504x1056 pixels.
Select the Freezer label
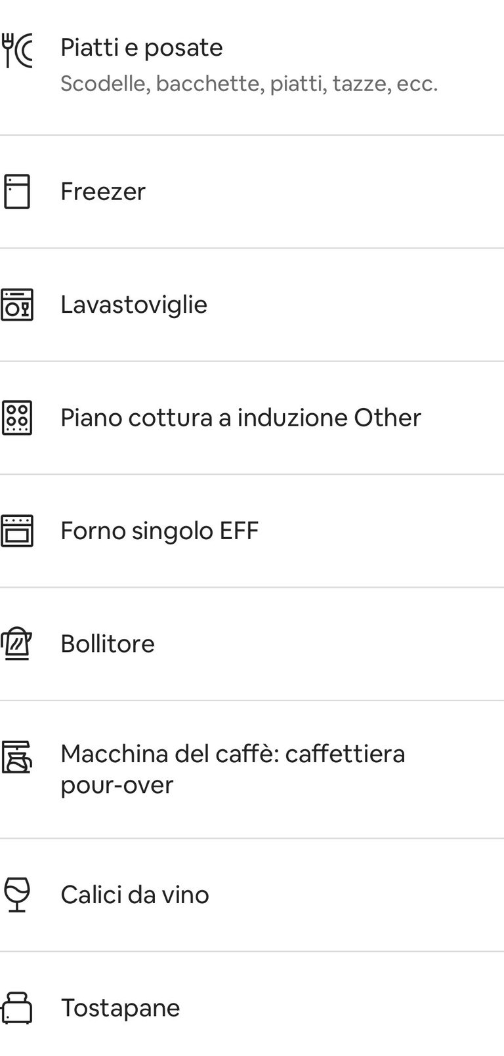[103, 192]
